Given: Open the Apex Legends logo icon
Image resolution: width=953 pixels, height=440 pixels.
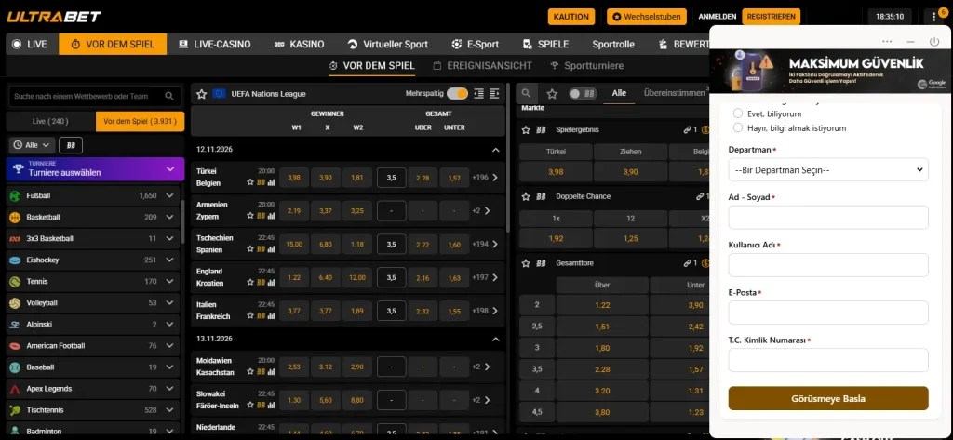Looking at the screenshot, I should coord(15,388).
